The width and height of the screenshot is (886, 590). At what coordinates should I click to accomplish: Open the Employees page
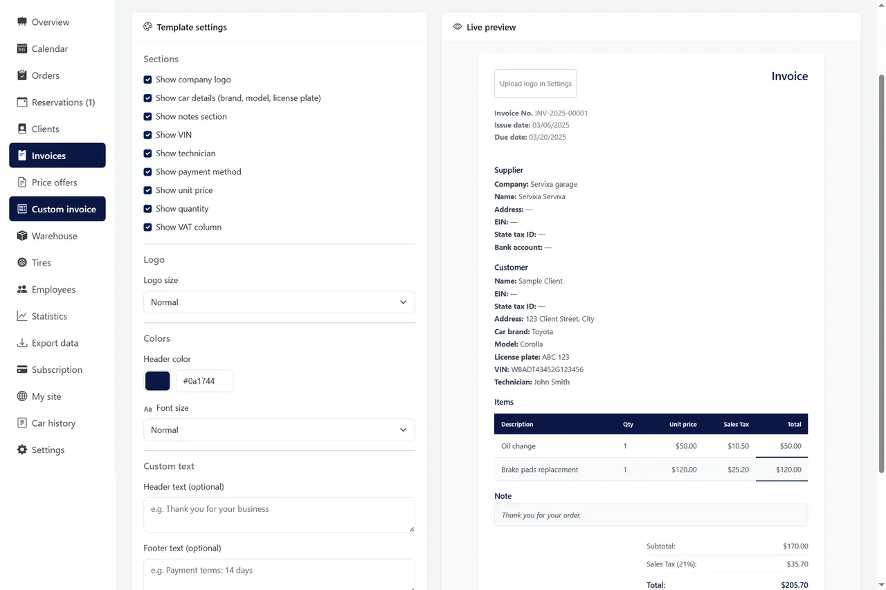coord(57,290)
